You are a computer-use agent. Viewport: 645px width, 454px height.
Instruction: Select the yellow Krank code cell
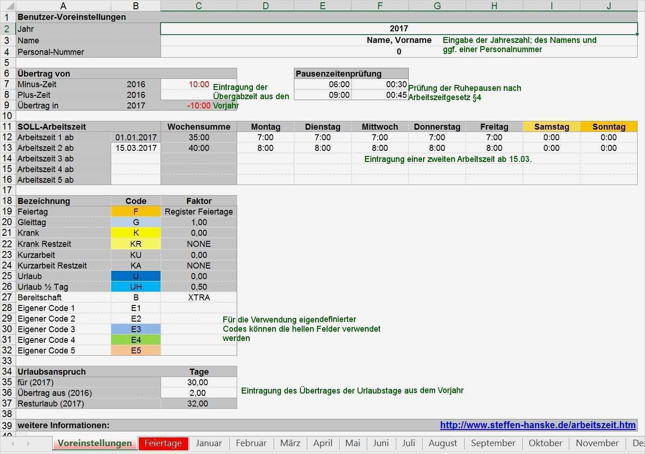point(136,233)
